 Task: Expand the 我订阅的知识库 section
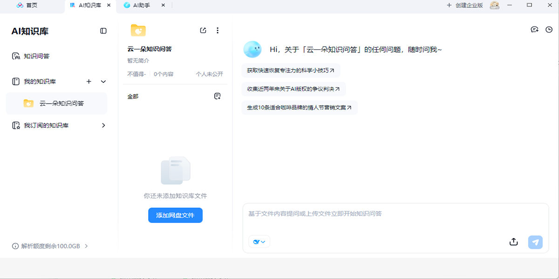point(103,125)
